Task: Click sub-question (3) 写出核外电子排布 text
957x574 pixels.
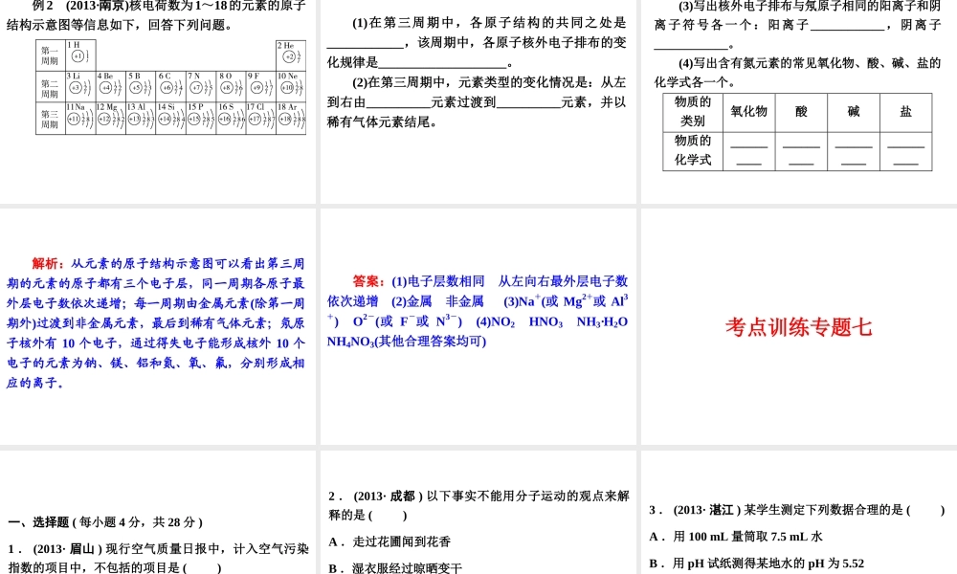Action: [798, 25]
